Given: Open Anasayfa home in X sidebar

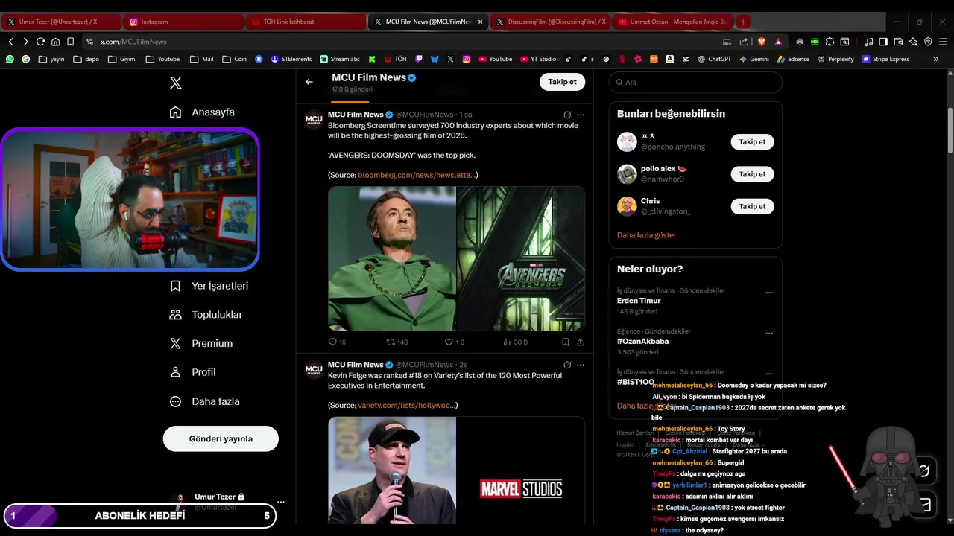Looking at the screenshot, I should (202, 112).
